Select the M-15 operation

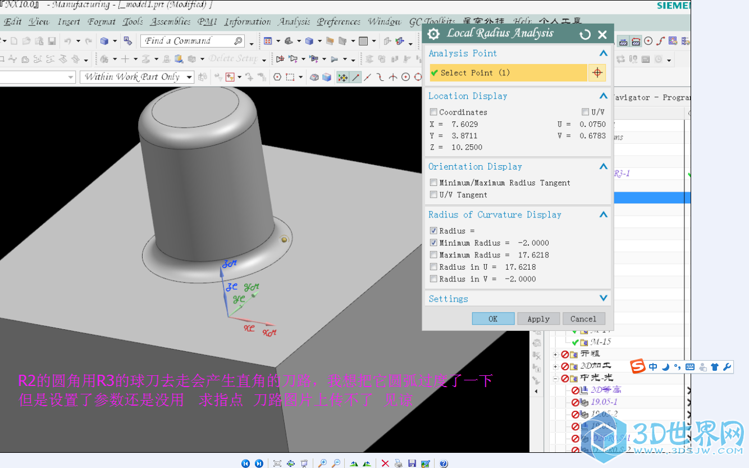600,342
